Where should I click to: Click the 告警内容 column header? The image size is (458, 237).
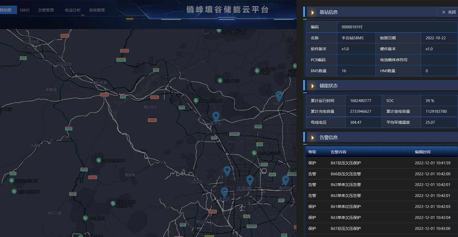coord(338,152)
